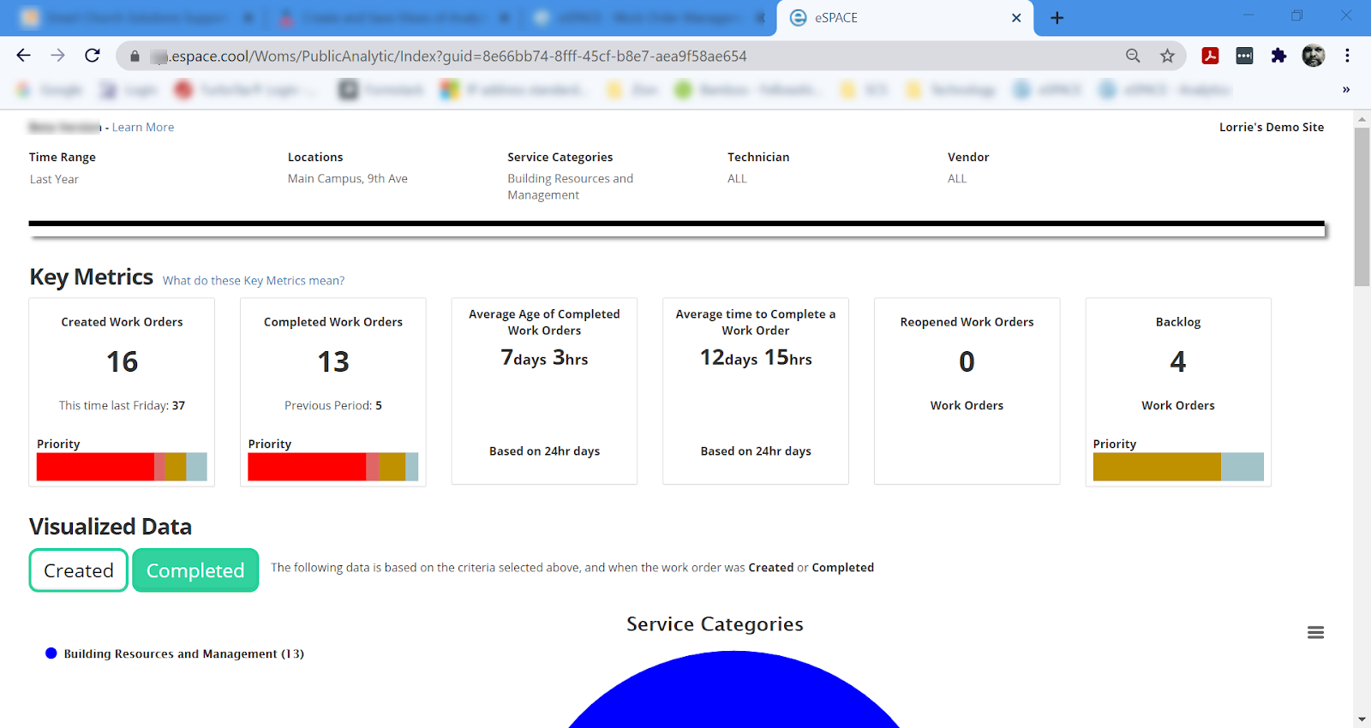The image size is (1371, 728).
Task: Toggle Building Resources and Management legend item
Action: click(x=183, y=653)
